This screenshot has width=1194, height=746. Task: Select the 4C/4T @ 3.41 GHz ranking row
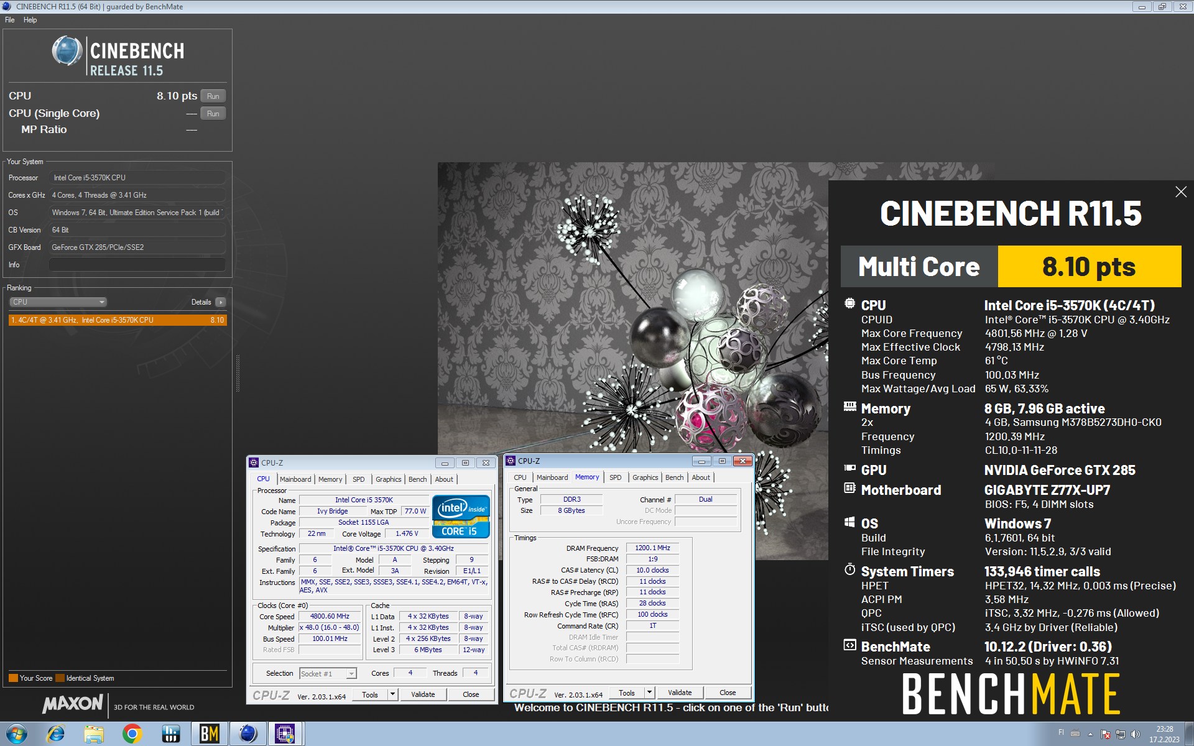[x=118, y=320]
